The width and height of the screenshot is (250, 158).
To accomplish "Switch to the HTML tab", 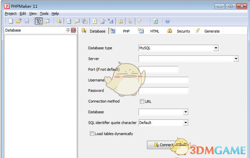I will pyautogui.click(x=149, y=31).
